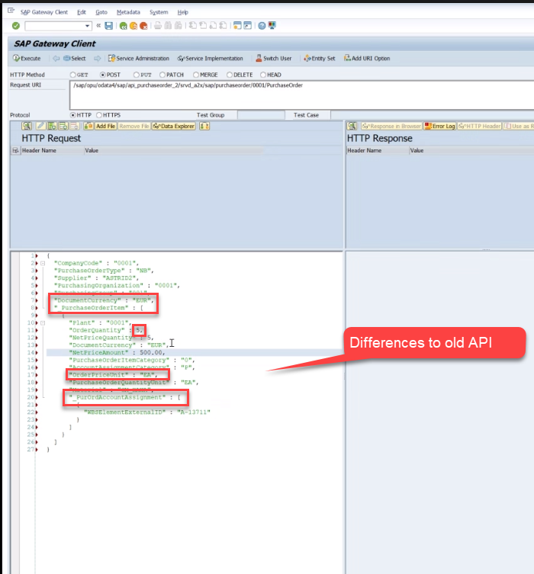Image resolution: width=534 pixels, height=574 pixels.
Task: Open the SAP Gateway Client menu
Action: 44,12
